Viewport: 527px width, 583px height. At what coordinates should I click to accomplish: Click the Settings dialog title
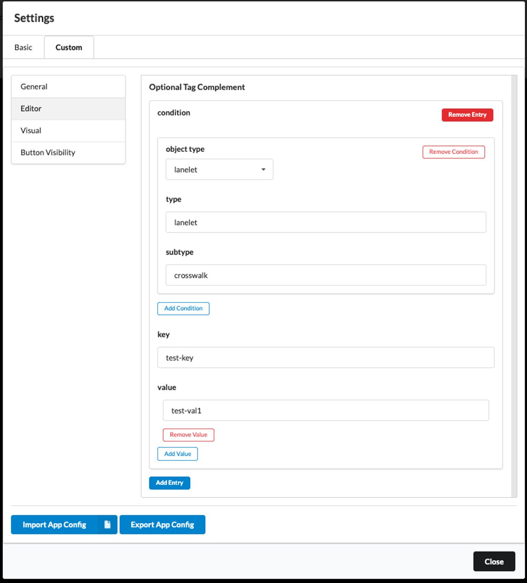[x=34, y=18]
